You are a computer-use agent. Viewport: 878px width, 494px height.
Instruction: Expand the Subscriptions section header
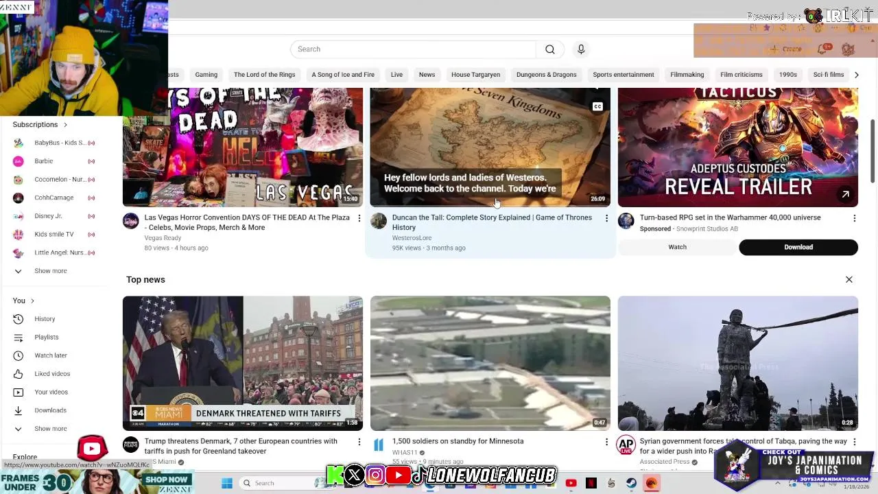point(40,125)
